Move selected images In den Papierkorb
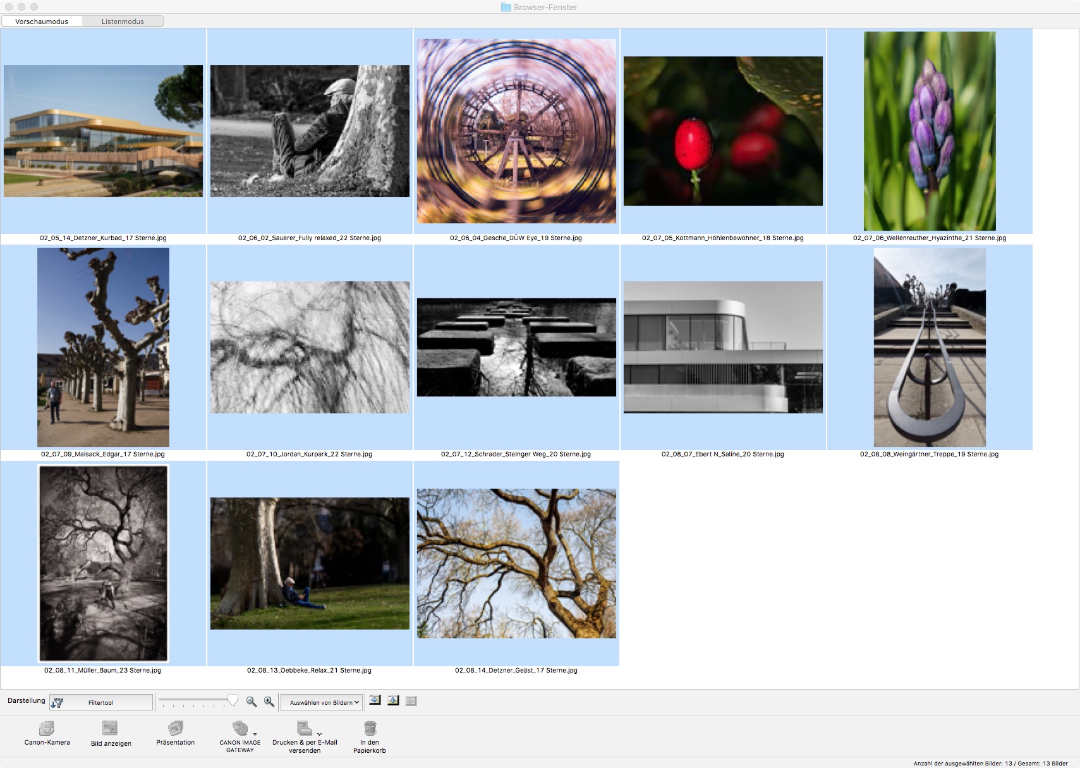 click(370, 729)
